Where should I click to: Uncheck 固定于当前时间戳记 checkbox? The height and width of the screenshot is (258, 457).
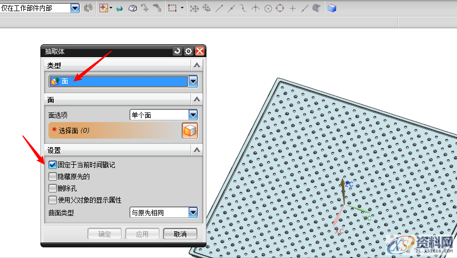tap(52, 165)
